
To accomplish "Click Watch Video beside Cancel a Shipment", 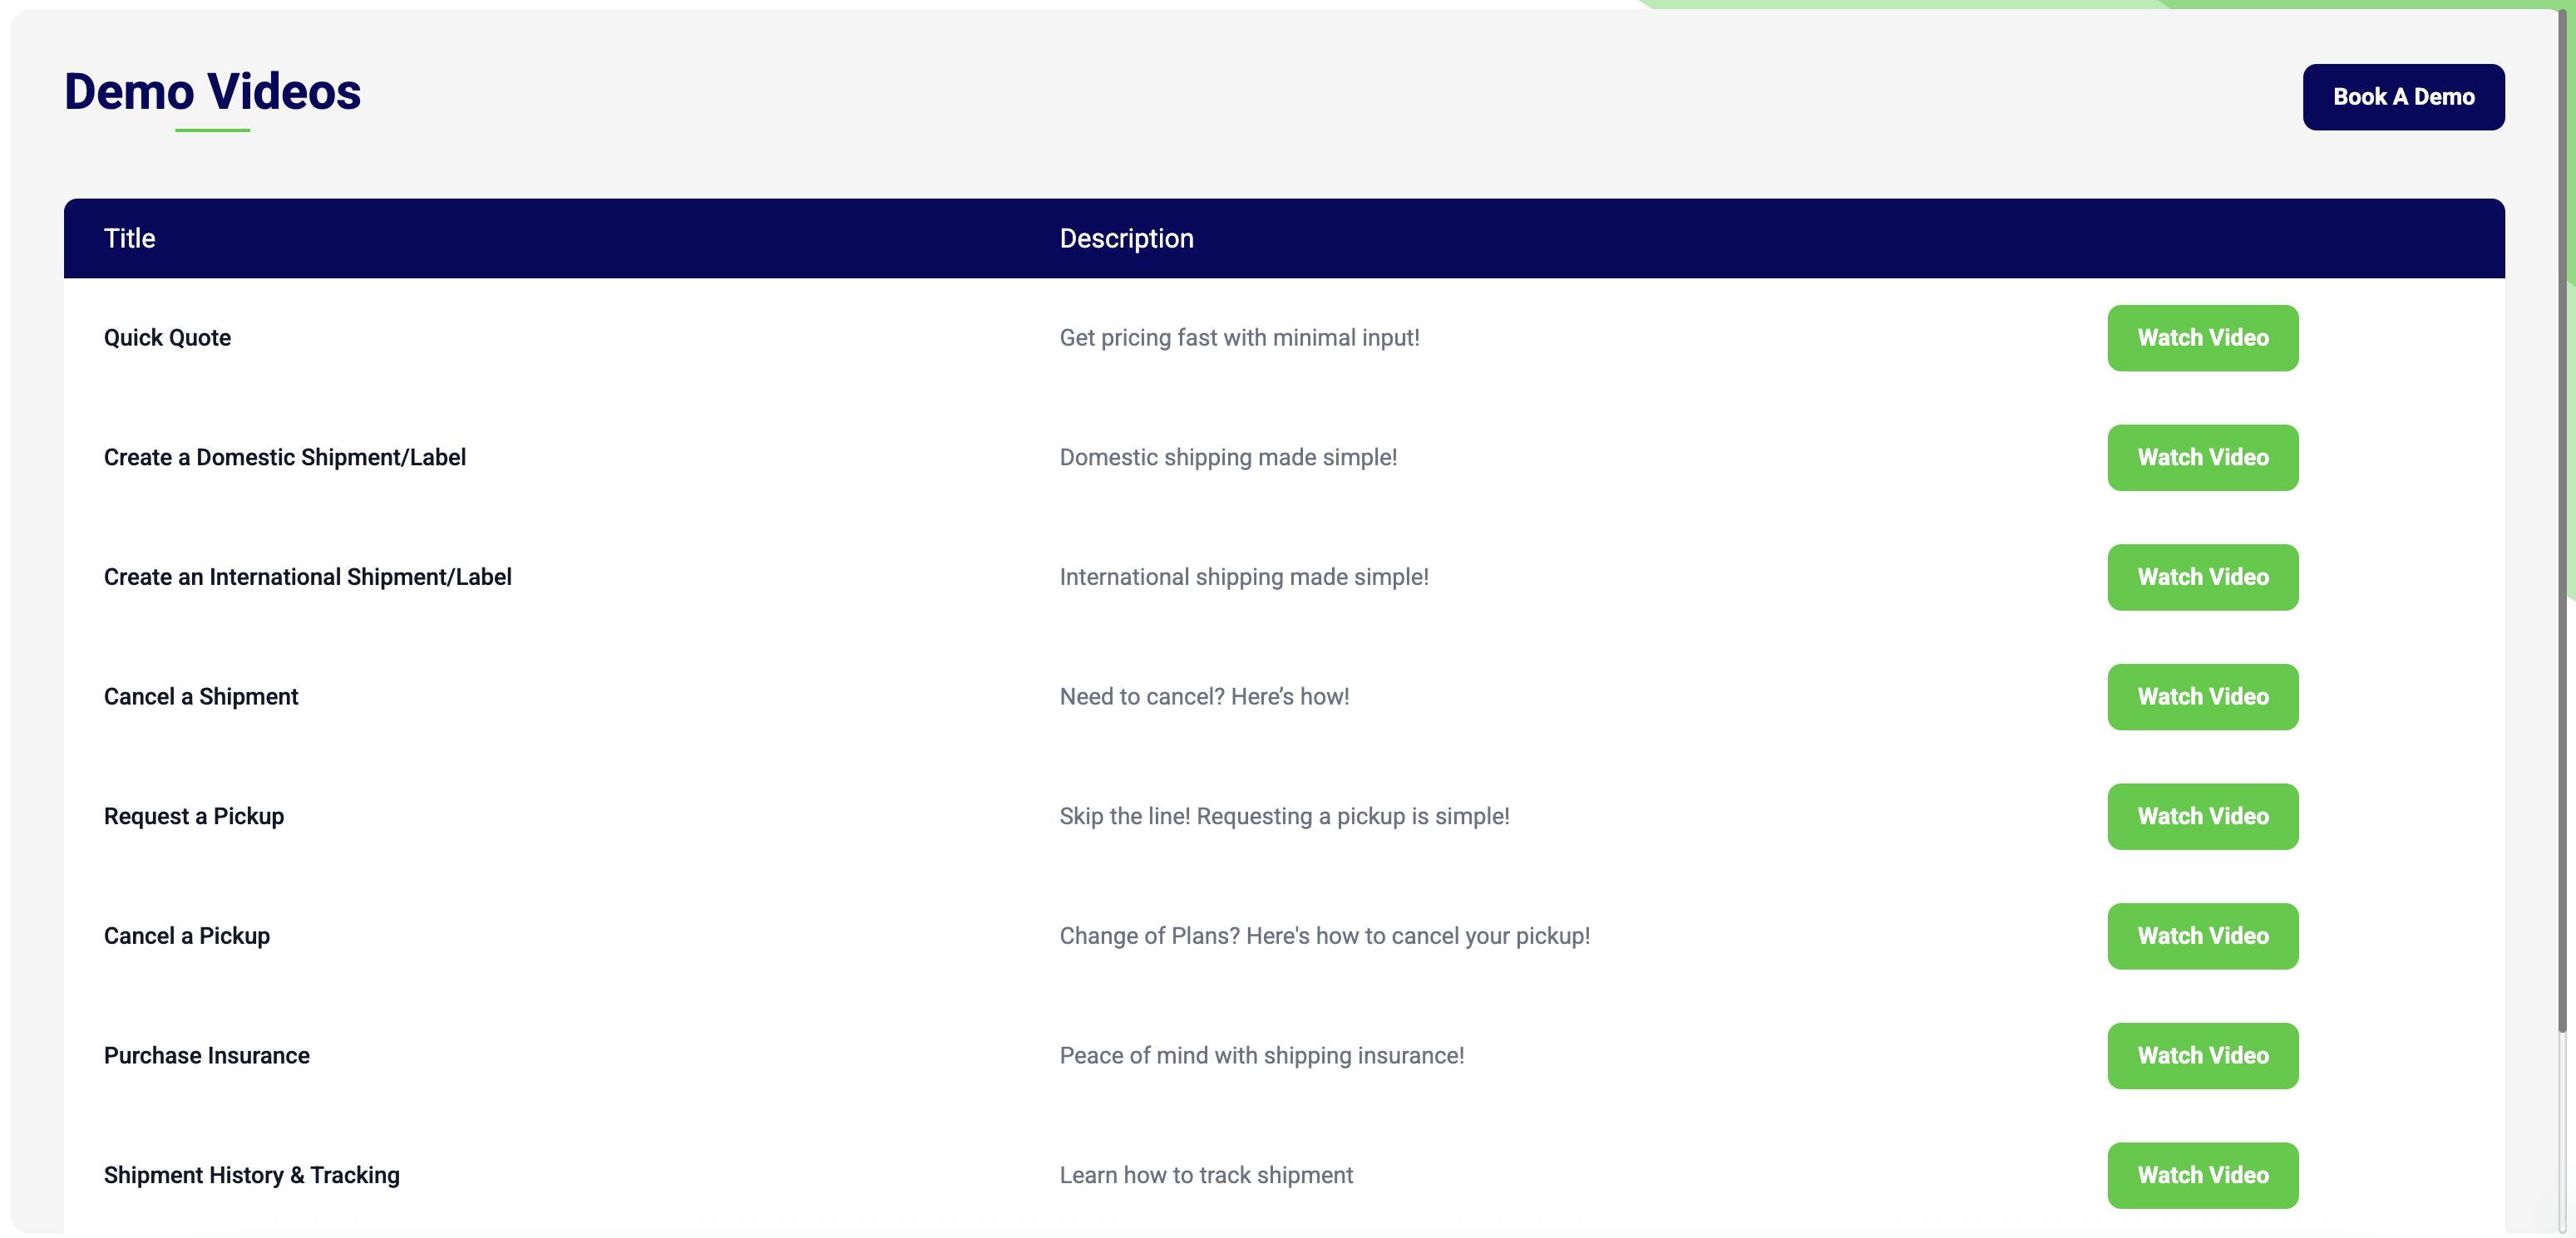I will coord(2203,696).
